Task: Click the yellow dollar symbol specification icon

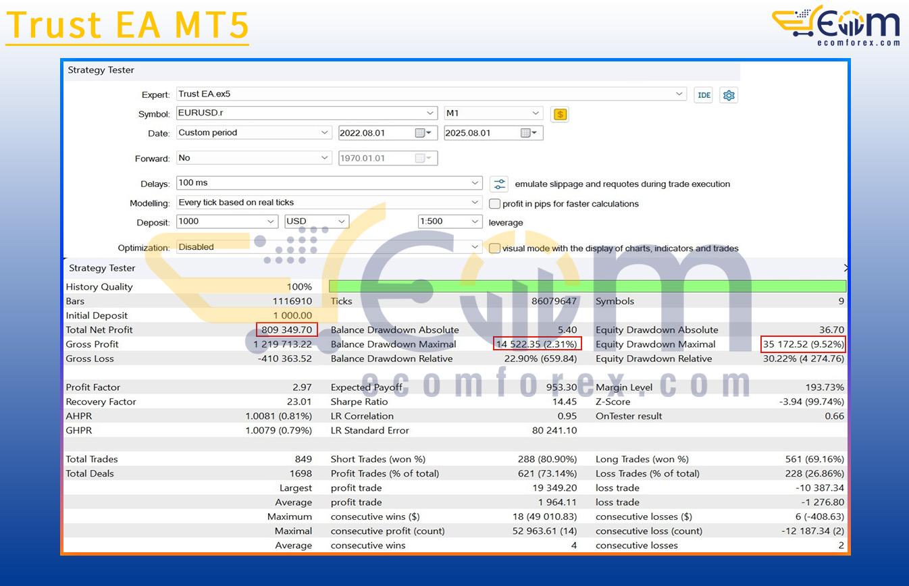Action: click(x=559, y=114)
